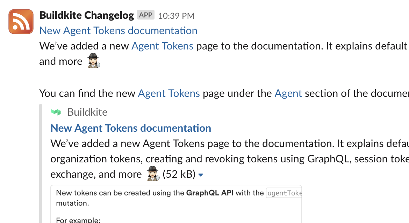
Task: Collapse the attachment using the blue triangle
Action: click(201, 175)
